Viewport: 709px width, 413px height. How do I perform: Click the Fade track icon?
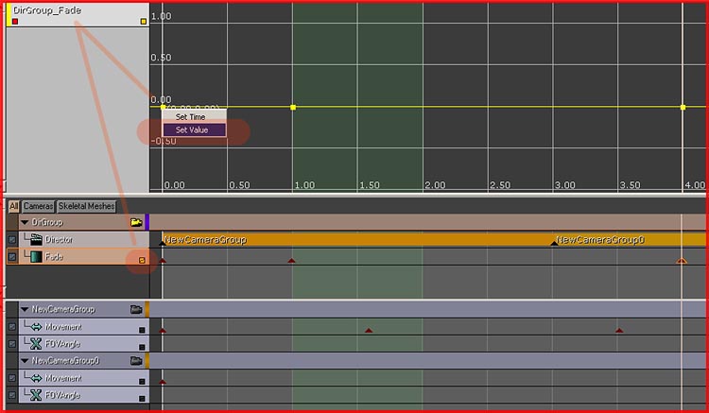point(35,257)
